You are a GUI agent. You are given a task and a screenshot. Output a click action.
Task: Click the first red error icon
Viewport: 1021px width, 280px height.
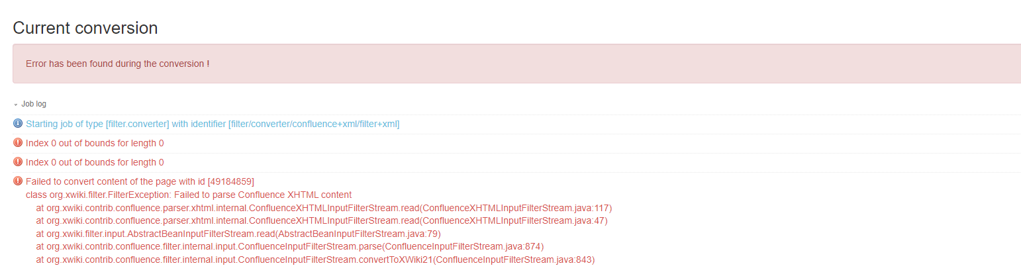pyautogui.click(x=18, y=143)
